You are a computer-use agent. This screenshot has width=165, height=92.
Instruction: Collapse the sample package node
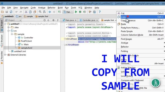coord(12,34)
